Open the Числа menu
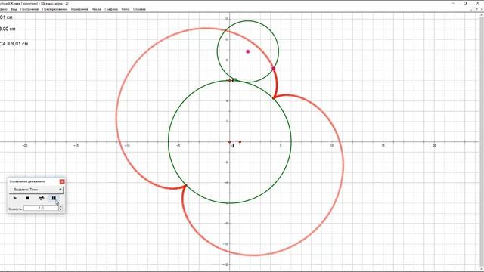484x272 pixels. (x=96, y=9)
